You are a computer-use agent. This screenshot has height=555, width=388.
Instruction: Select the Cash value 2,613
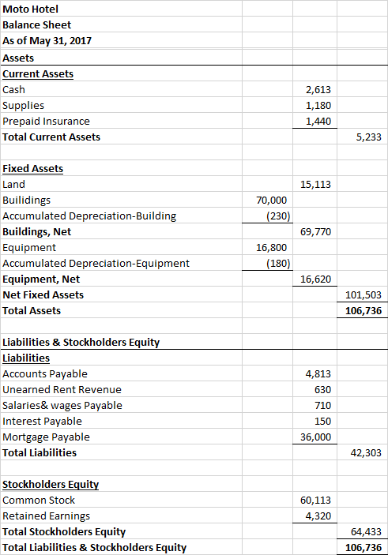pos(318,90)
